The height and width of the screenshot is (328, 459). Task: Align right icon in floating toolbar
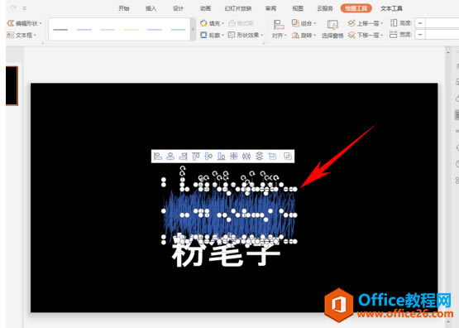(183, 157)
